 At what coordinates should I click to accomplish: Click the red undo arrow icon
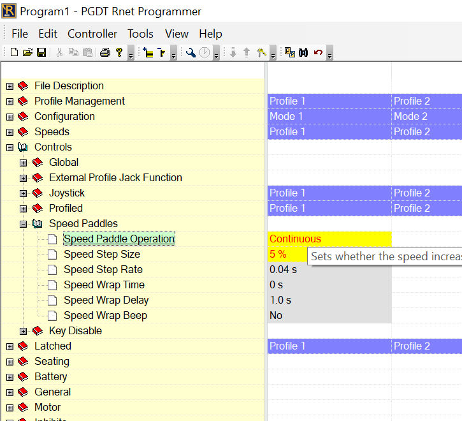318,53
